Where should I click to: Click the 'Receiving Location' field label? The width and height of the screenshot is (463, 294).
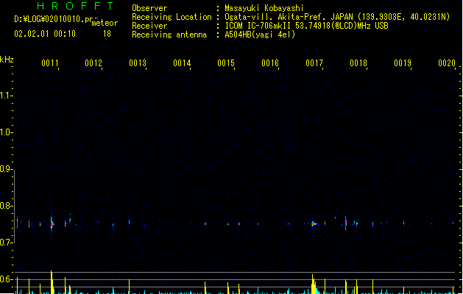[x=172, y=17]
